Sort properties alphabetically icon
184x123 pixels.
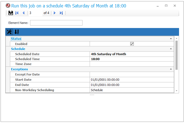17,32
